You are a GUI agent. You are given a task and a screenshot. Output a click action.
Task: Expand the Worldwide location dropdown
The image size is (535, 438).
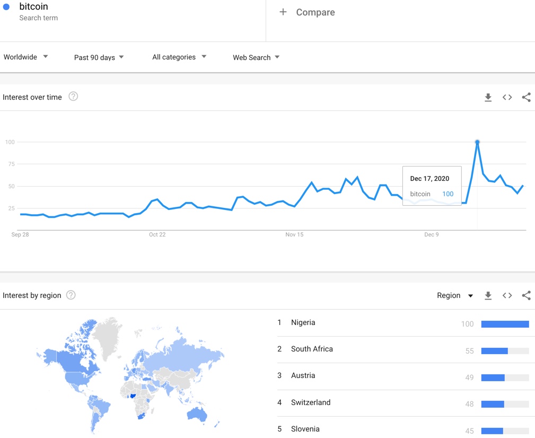pyautogui.click(x=25, y=57)
